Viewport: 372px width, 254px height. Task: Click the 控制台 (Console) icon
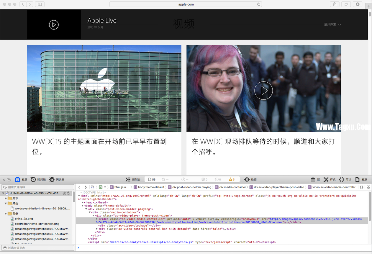(x=128, y=179)
